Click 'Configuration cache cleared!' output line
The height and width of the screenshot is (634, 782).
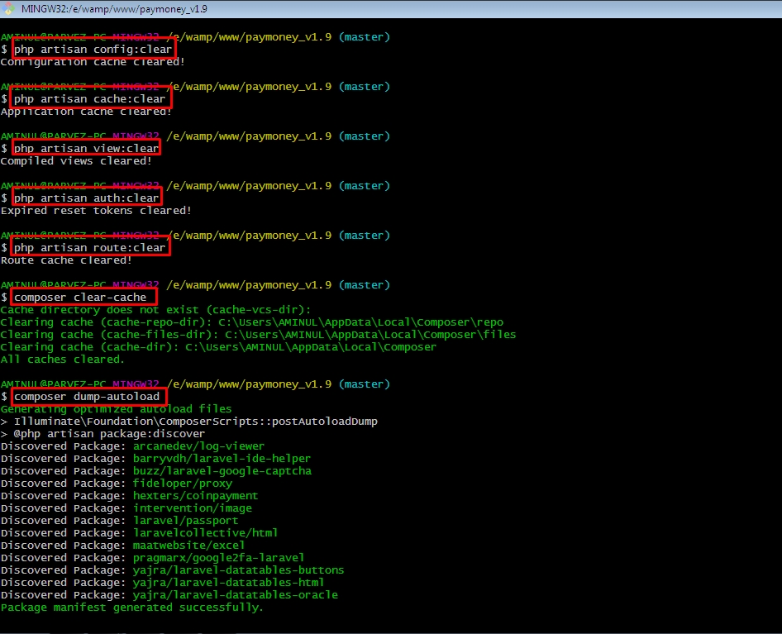tap(93, 62)
